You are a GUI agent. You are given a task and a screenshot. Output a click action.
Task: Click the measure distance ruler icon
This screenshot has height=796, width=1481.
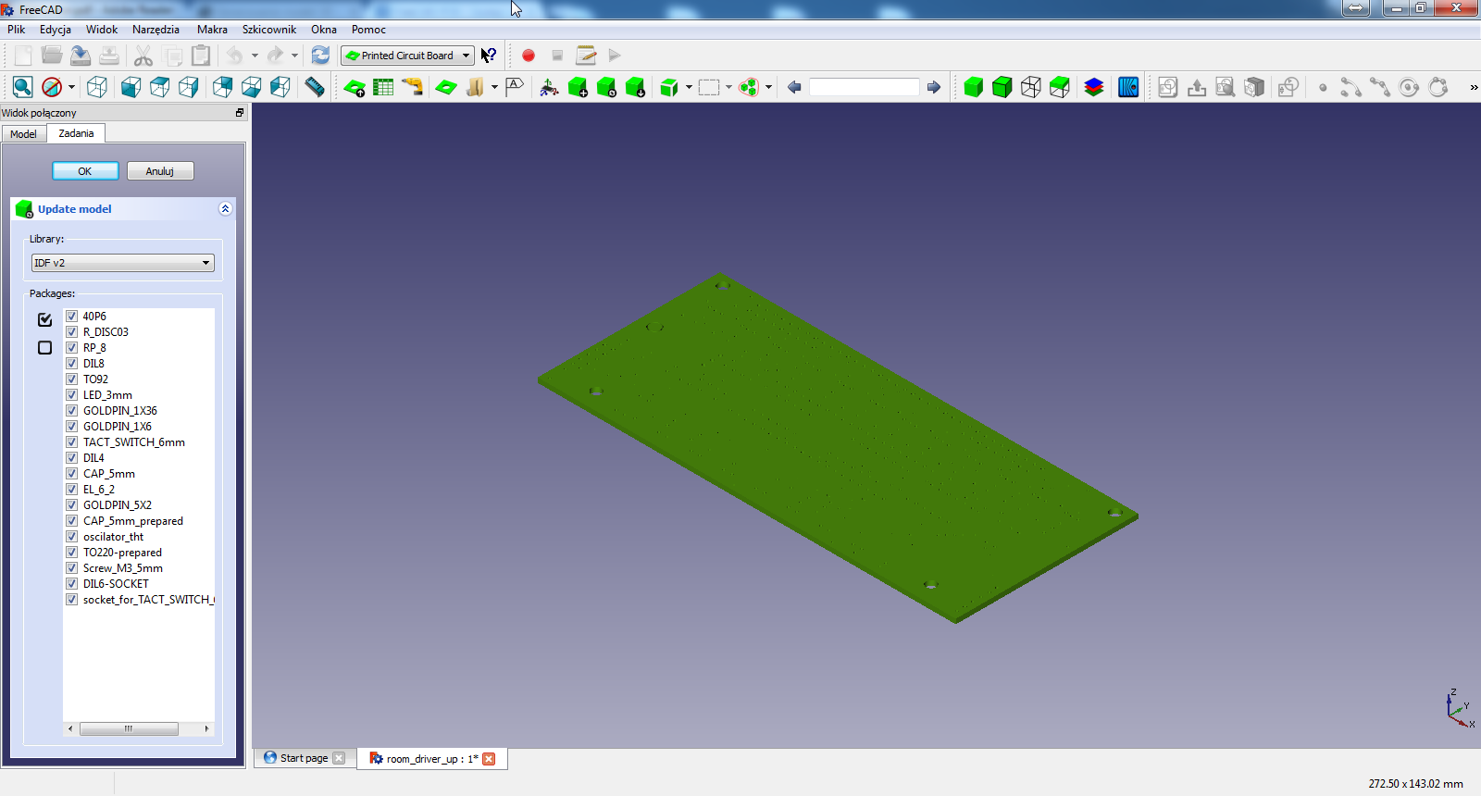pyautogui.click(x=315, y=87)
